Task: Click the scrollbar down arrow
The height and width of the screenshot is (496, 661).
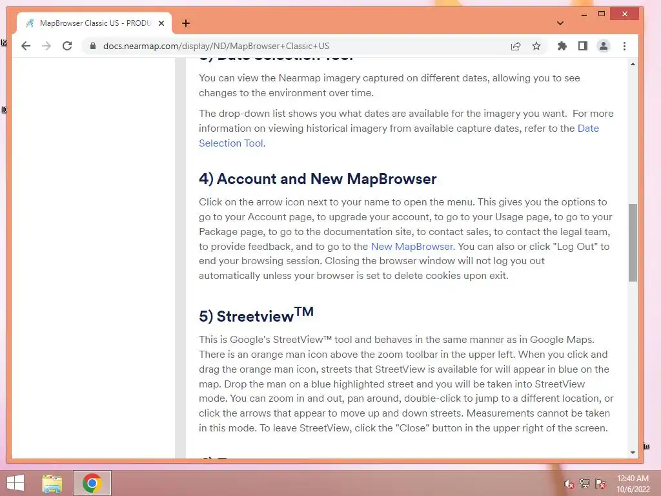Action: click(x=633, y=453)
